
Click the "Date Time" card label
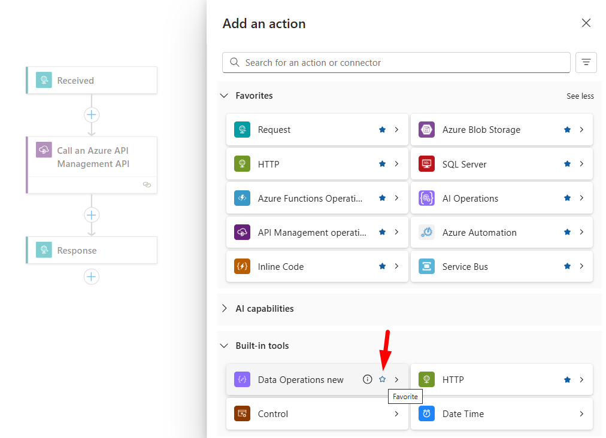pos(463,414)
